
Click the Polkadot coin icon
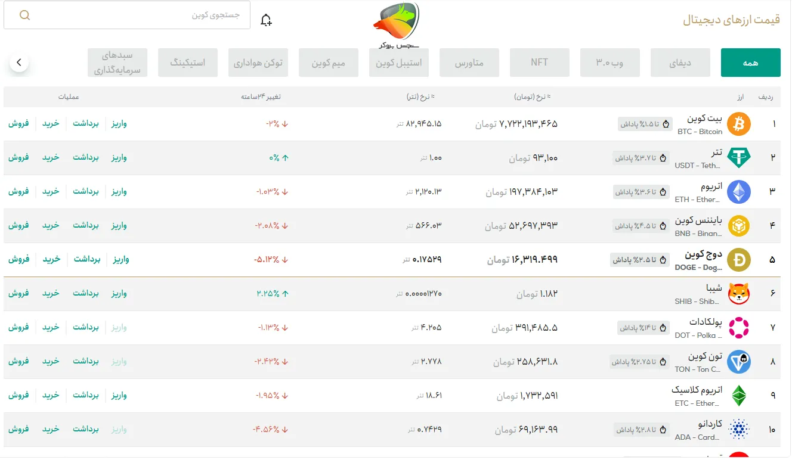point(738,327)
